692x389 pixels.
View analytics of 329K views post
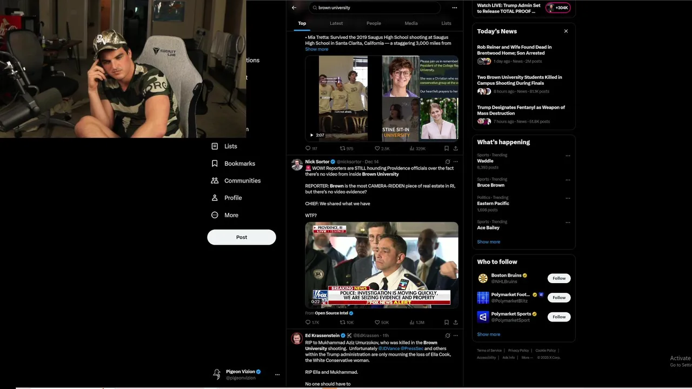412,149
